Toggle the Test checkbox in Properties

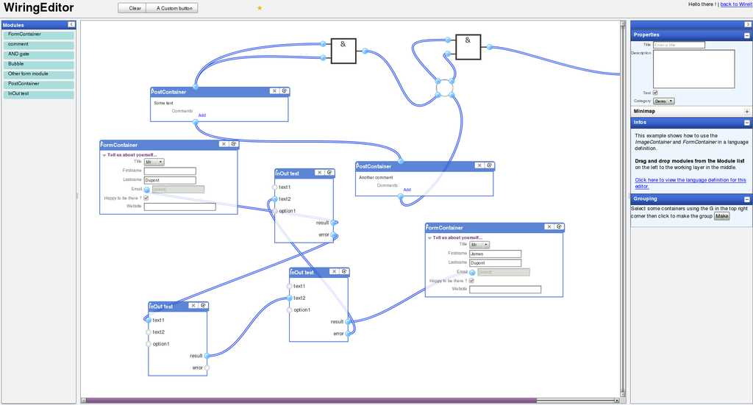coord(655,93)
